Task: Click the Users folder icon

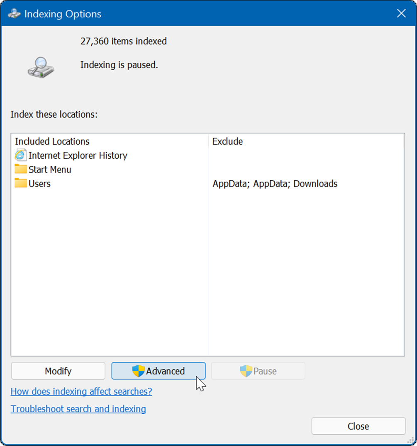Action: pos(21,183)
